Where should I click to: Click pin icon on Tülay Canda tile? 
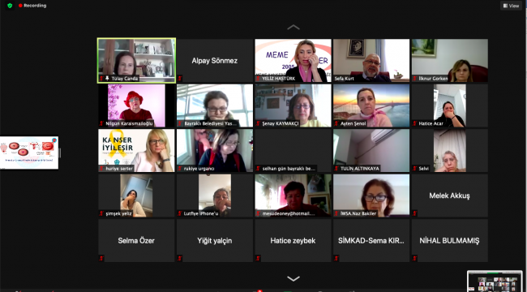click(x=107, y=79)
